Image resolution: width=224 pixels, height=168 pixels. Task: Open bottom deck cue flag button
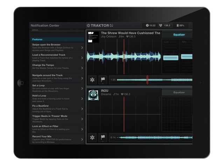(x=103, y=138)
